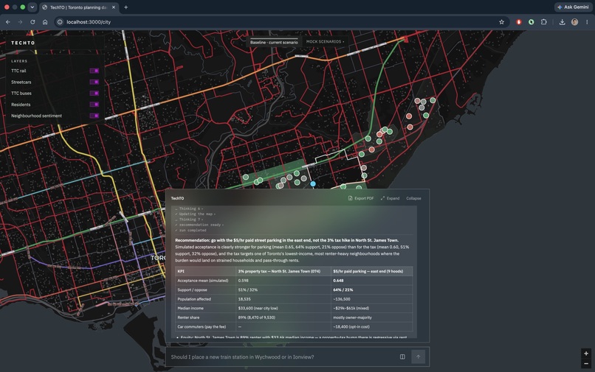Click 'mostly owner-majority' cell
Image resolution: width=595 pixels, height=372 pixels.
tap(352, 317)
